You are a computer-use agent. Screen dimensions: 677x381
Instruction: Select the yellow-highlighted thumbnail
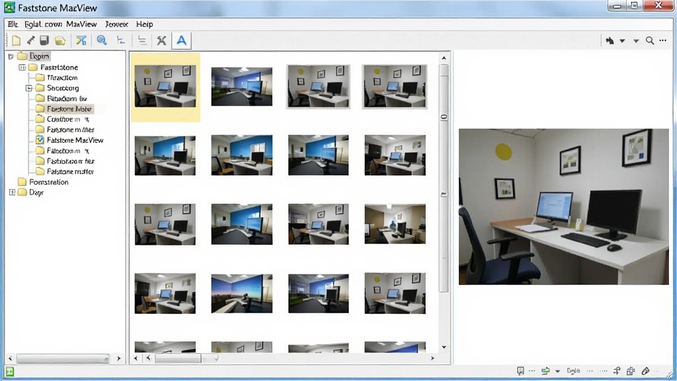coord(165,87)
